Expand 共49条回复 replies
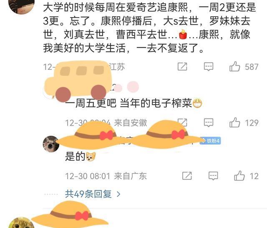Image resolution: width=267 pixels, height=228 pixels. point(88,194)
